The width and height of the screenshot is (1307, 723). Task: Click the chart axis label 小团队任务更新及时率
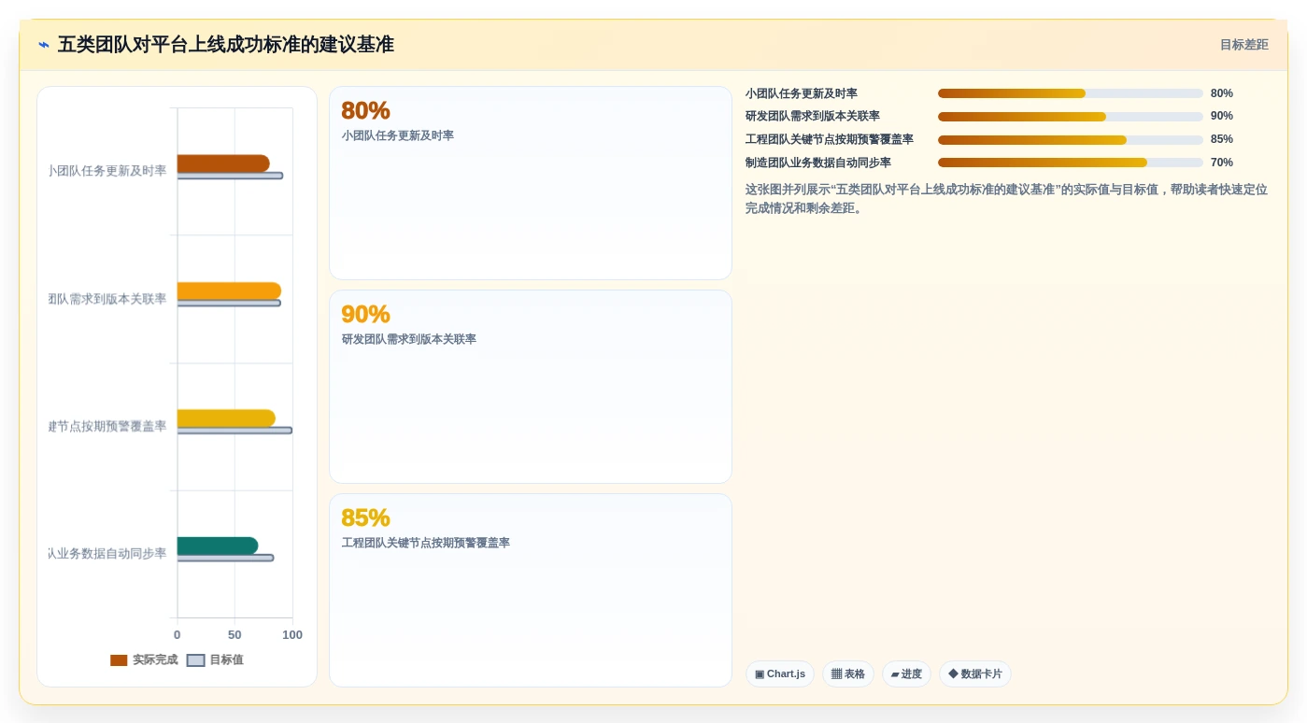107,171
